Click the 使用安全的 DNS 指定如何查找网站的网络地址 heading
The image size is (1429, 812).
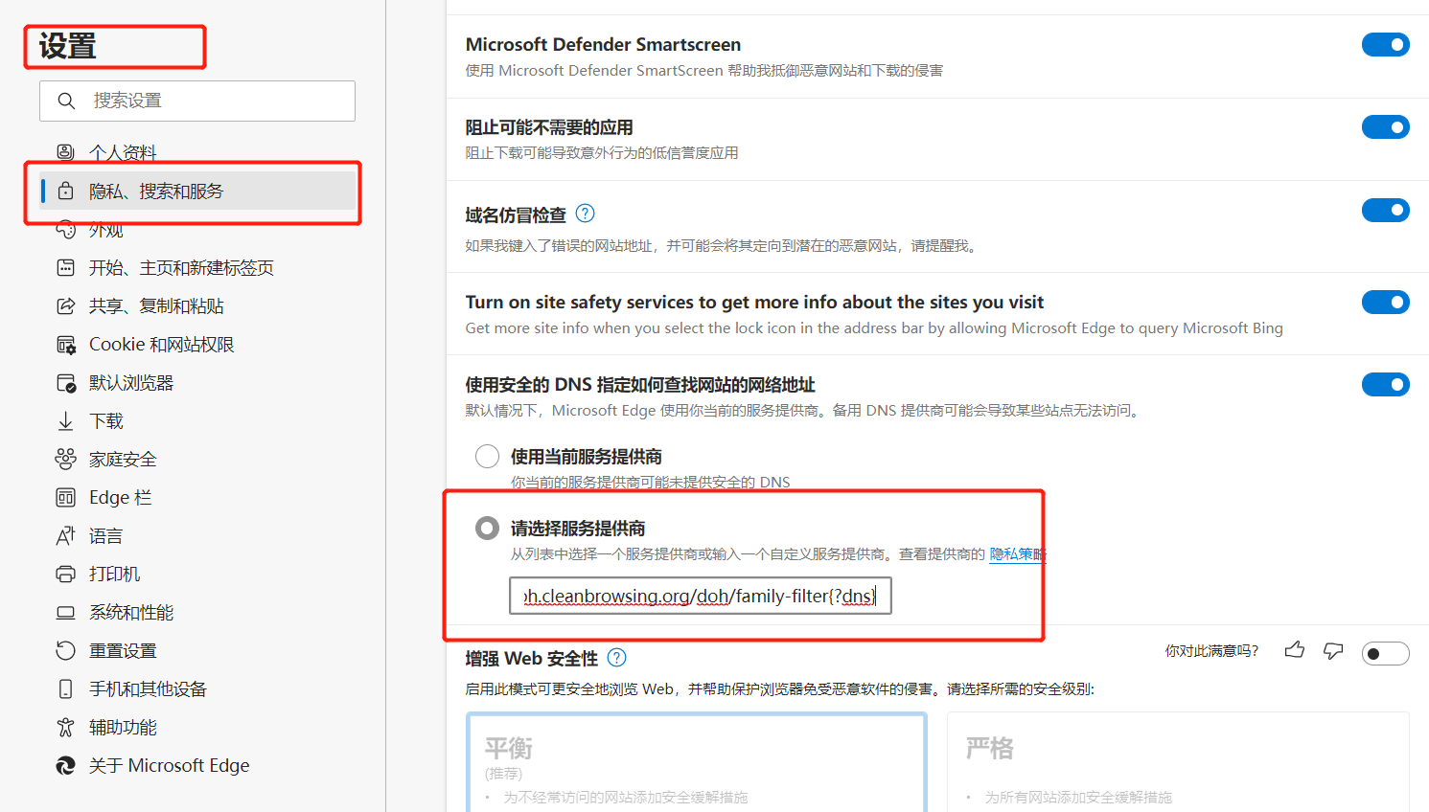[x=640, y=384]
